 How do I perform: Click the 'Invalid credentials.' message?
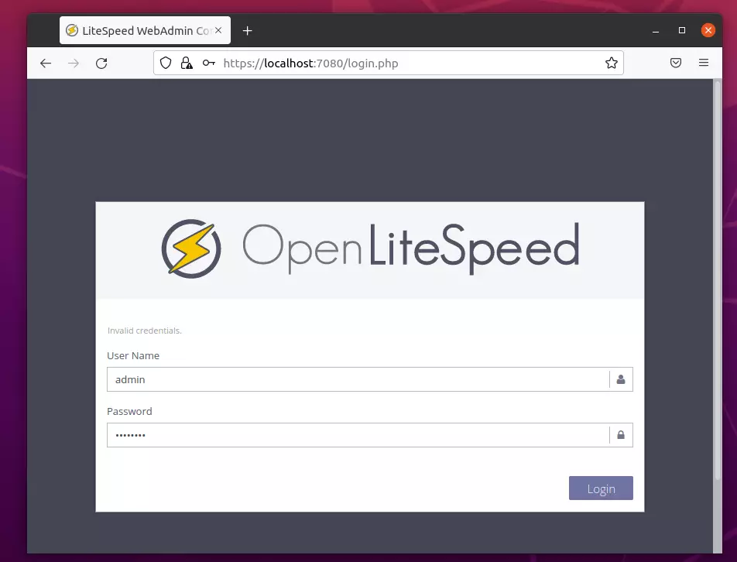(144, 331)
